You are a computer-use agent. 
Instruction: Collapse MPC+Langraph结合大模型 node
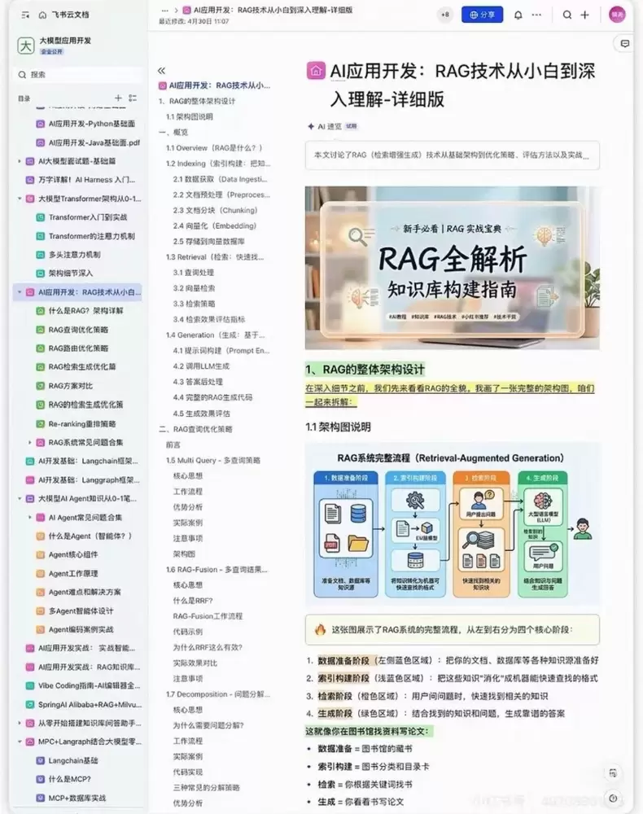tap(20, 742)
